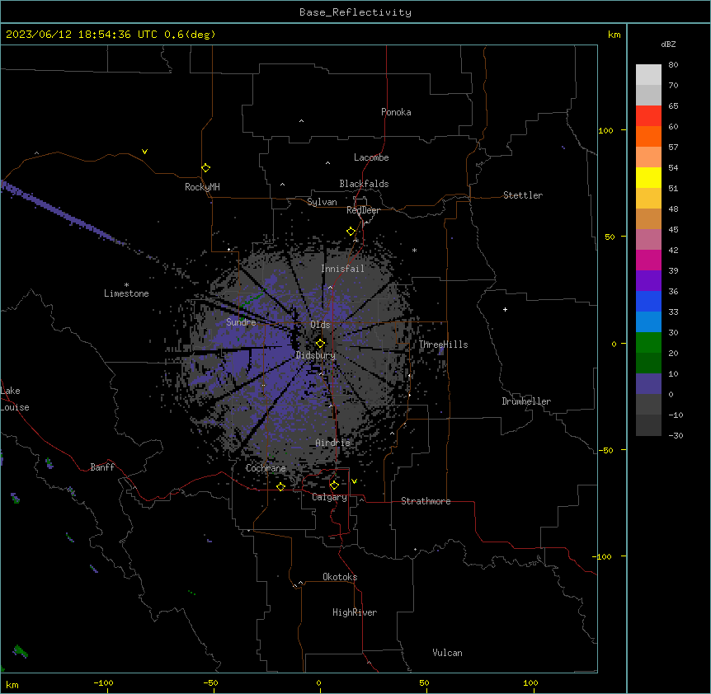
Task: Click the yellow marker south of RedDeer
Action: [x=351, y=232]
